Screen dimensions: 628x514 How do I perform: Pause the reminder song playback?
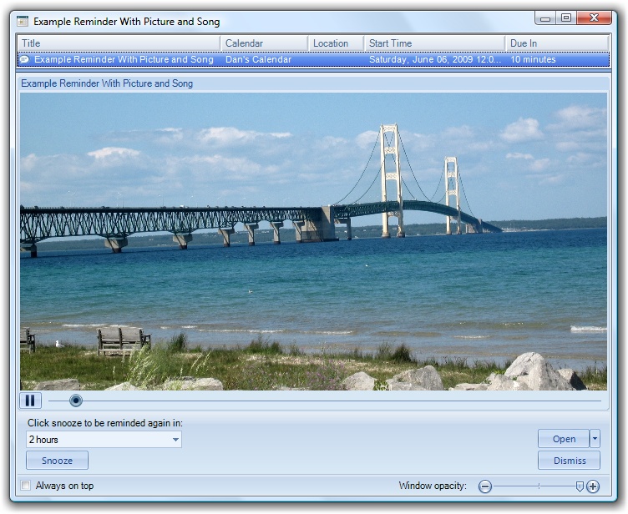[x=30, y=401]
